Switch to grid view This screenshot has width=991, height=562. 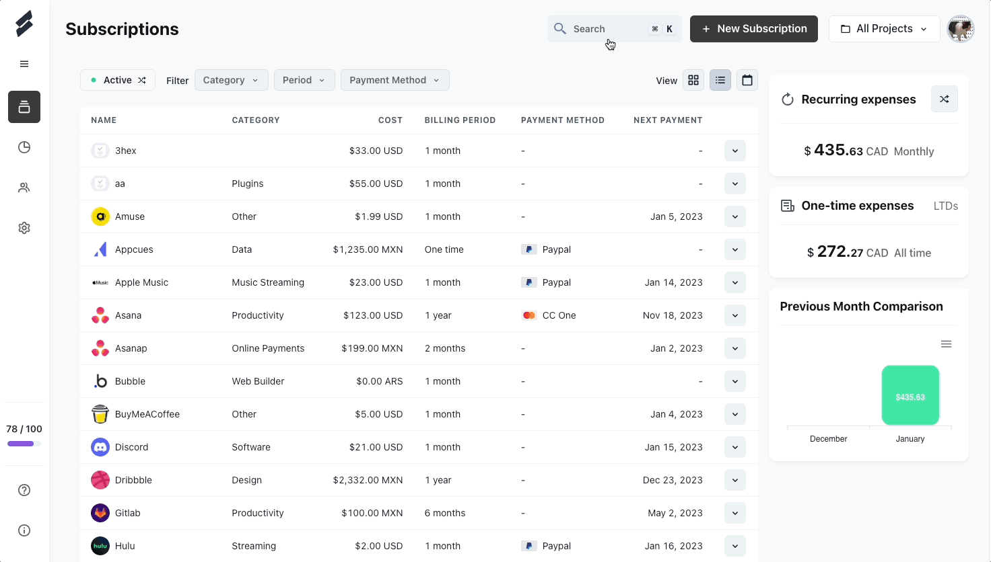coord(693,80)
